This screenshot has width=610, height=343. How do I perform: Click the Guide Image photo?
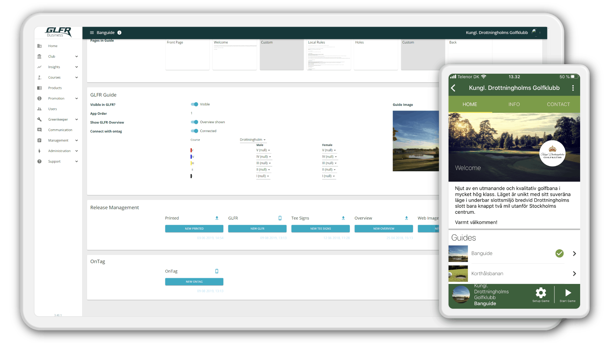pos(416,141)
